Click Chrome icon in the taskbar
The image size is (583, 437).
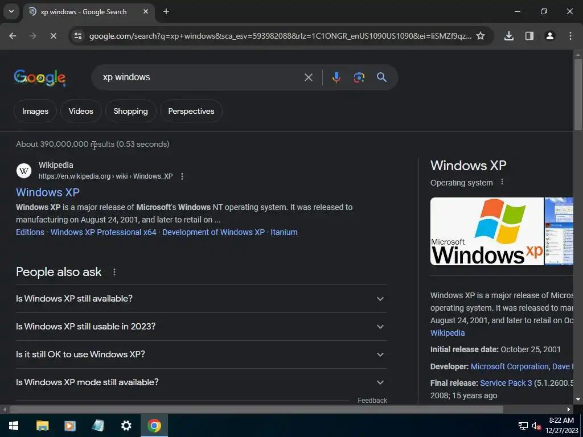(x=154, y=426)
